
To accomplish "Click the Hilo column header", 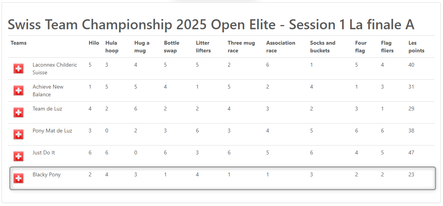I will pyautogui.click(x=94, y=43).
